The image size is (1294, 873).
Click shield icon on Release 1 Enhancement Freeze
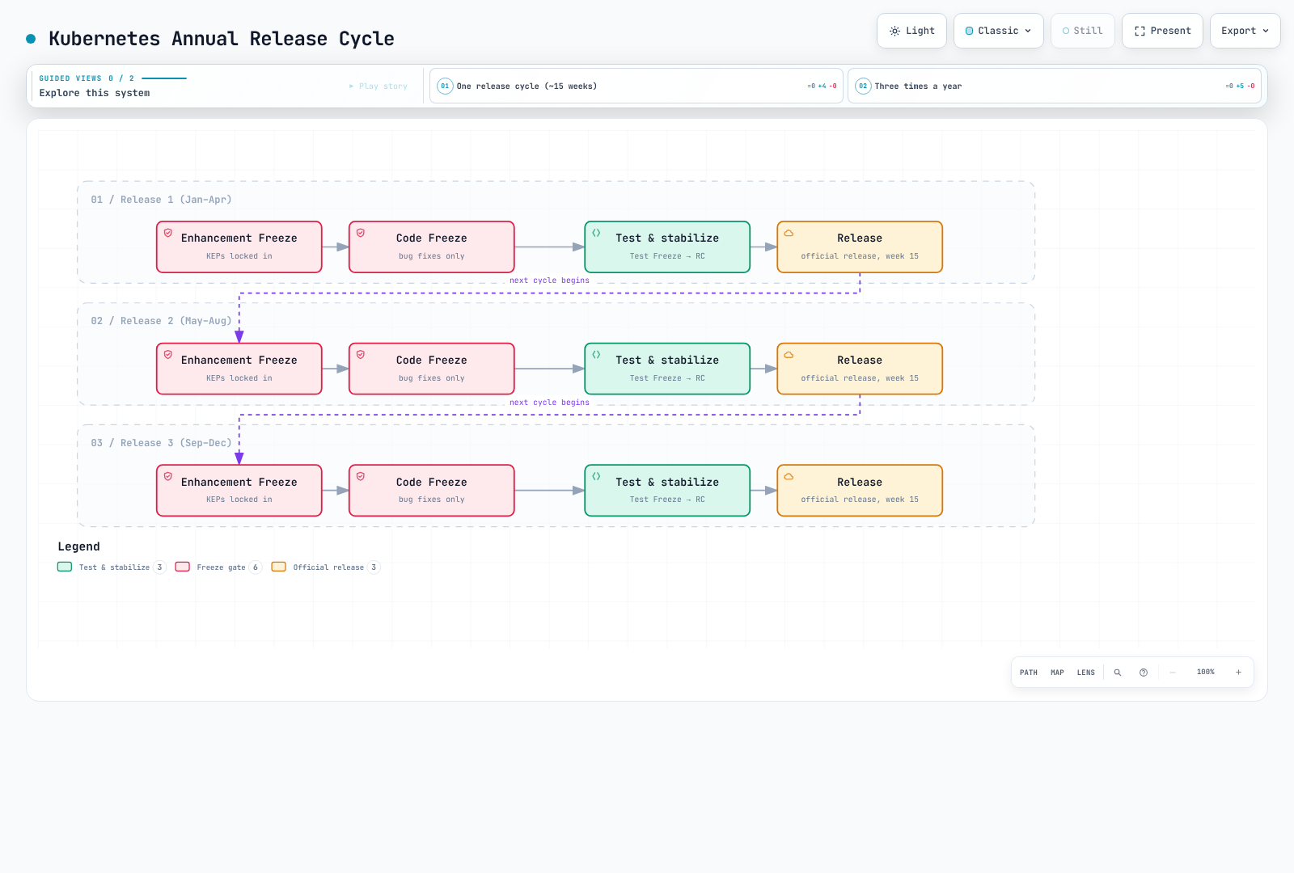point(168,233)
